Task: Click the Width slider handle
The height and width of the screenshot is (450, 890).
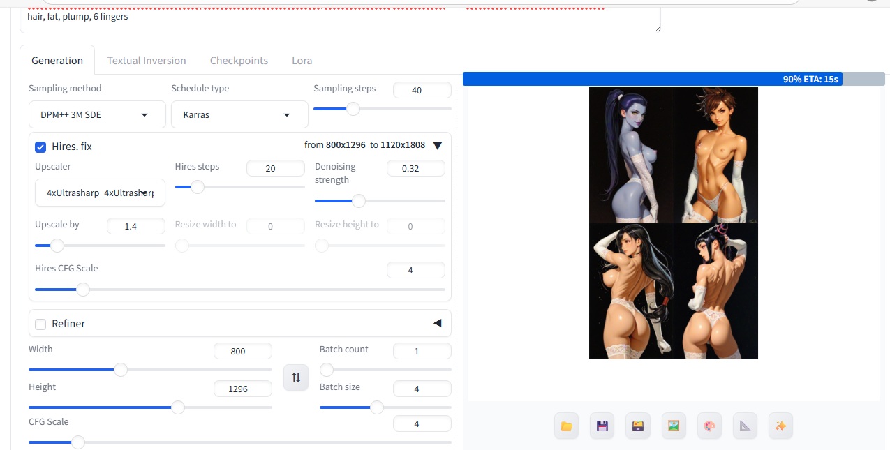Action: pyautogui.click(x=121, y=370)
